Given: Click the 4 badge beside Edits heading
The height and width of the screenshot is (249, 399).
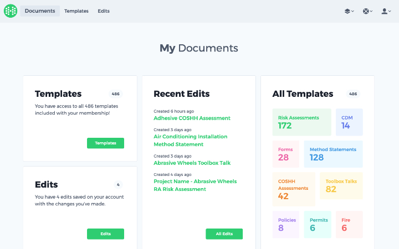Looking at the screenshot, I should pyautogui.click(x=118, y=185).
